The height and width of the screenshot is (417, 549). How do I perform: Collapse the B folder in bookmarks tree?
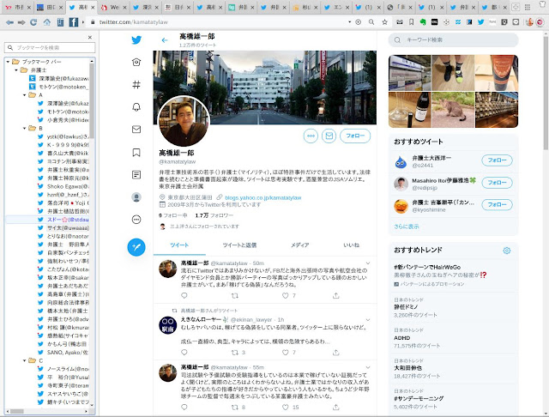tap(25, 129)
